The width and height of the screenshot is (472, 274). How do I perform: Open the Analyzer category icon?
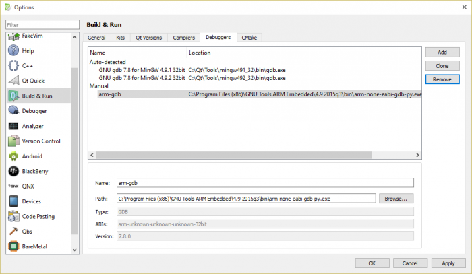click(13, 126)
